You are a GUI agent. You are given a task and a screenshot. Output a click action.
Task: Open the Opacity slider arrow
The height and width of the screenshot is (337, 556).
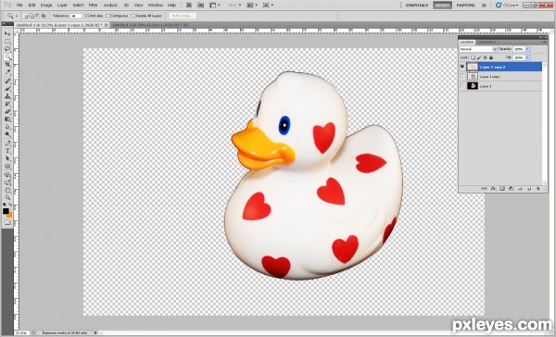(527, 49)
